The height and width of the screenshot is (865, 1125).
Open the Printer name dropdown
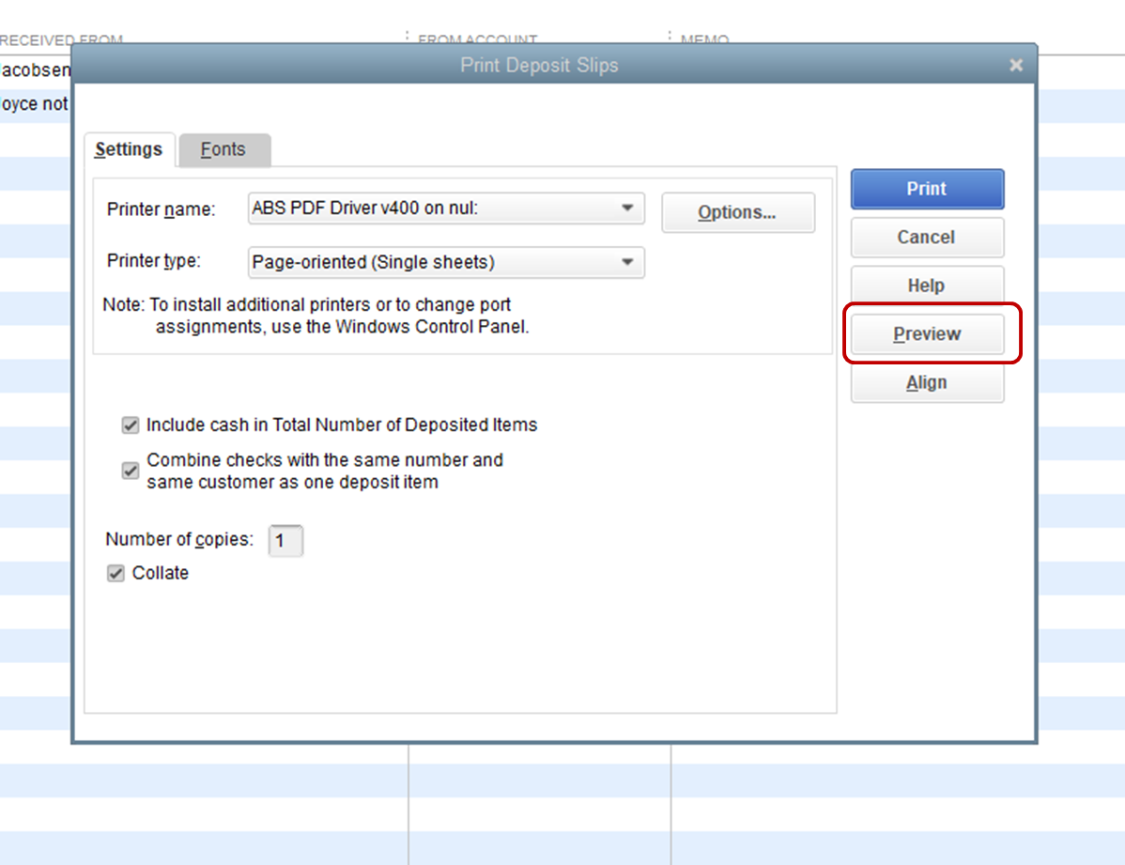coord(627,209)
